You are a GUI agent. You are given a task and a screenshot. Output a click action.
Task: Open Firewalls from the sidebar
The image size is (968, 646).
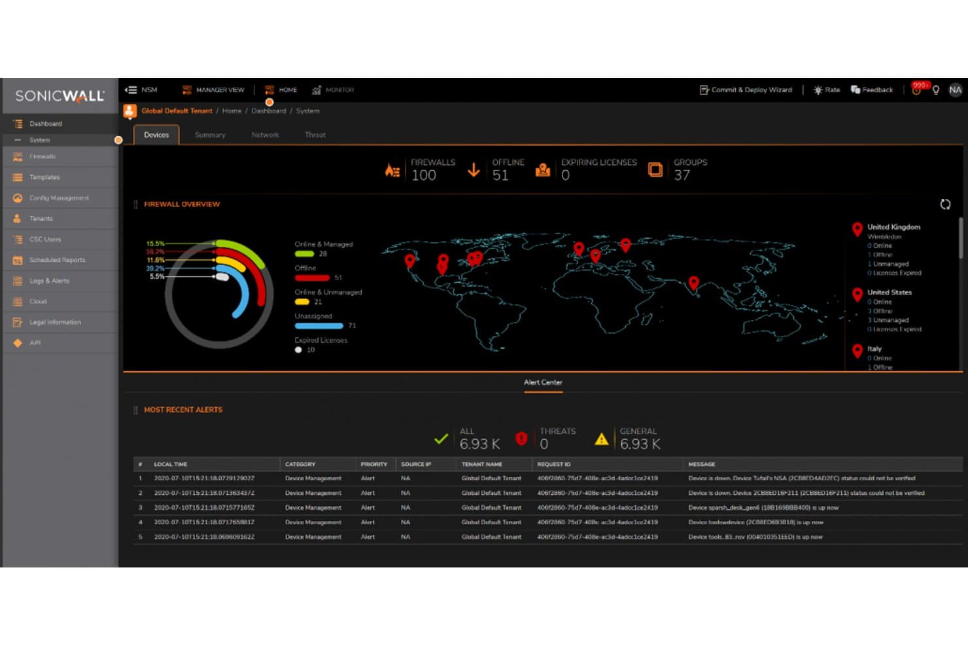pyautogui.click(x=60, y=156)
